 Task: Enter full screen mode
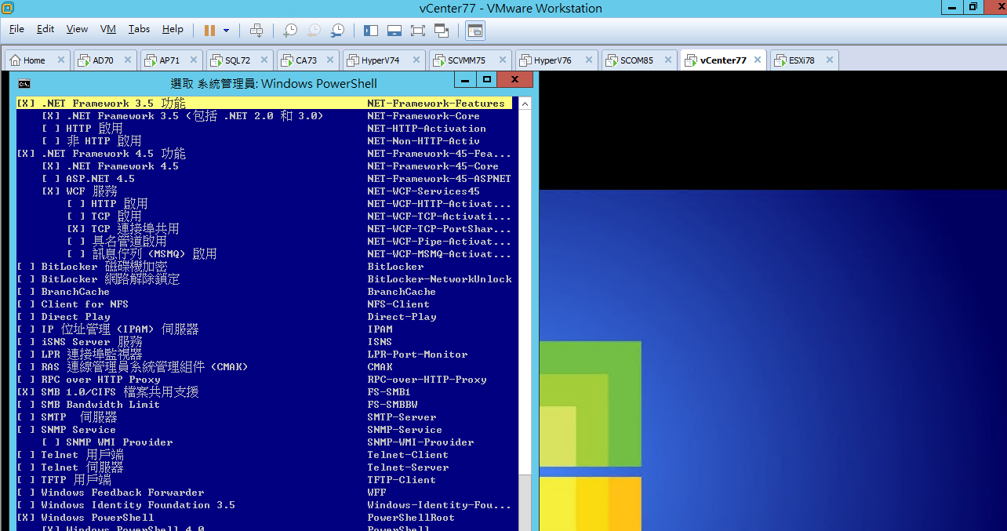[418, 31]
